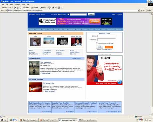Click Groups in the MySpace navigation bar
Image resolution: width=153 pixels, height=122 pixels.
point(85,29)
